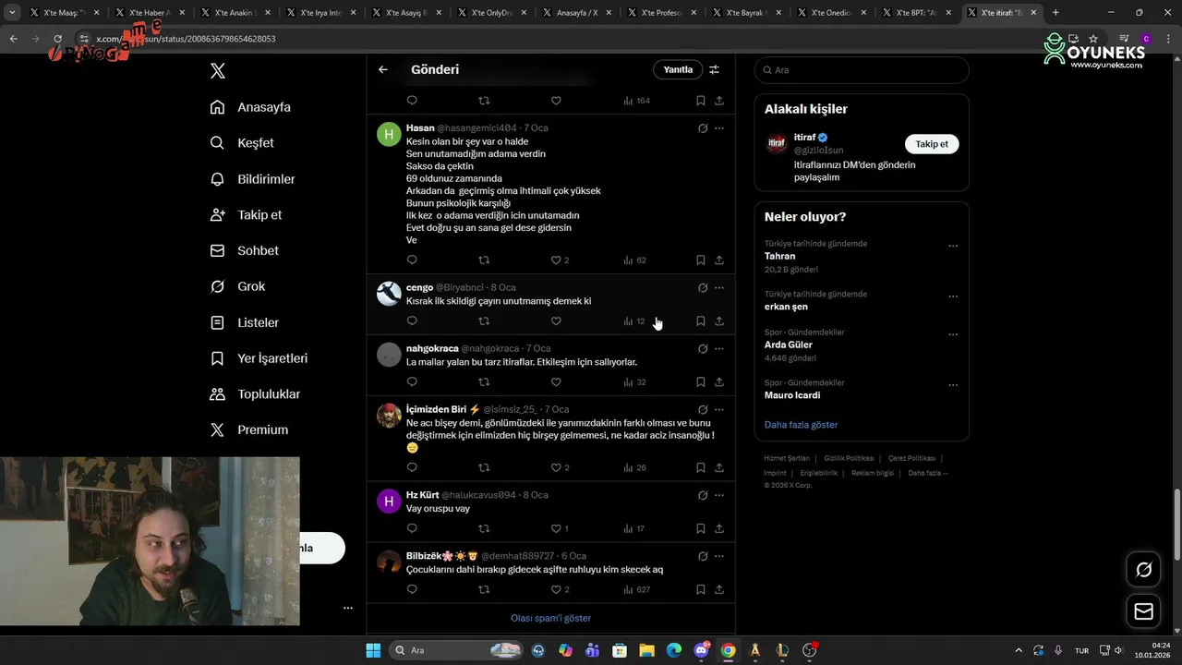Like İçimizden Biri's comment
The image size is (1182, 665).
point(556,468)
